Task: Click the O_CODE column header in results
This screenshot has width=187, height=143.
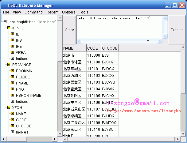Action: pos(110,48)
